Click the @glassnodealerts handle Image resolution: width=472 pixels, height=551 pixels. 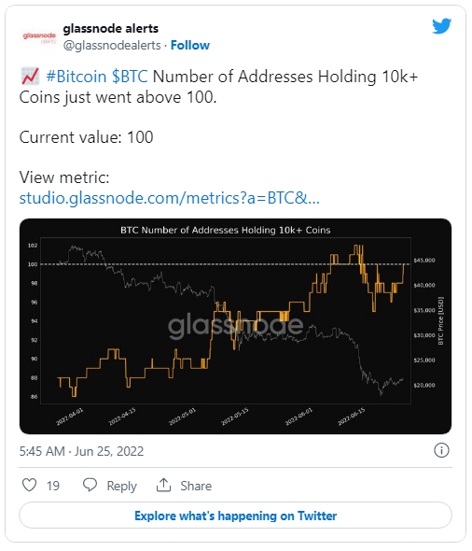point(112,46)
